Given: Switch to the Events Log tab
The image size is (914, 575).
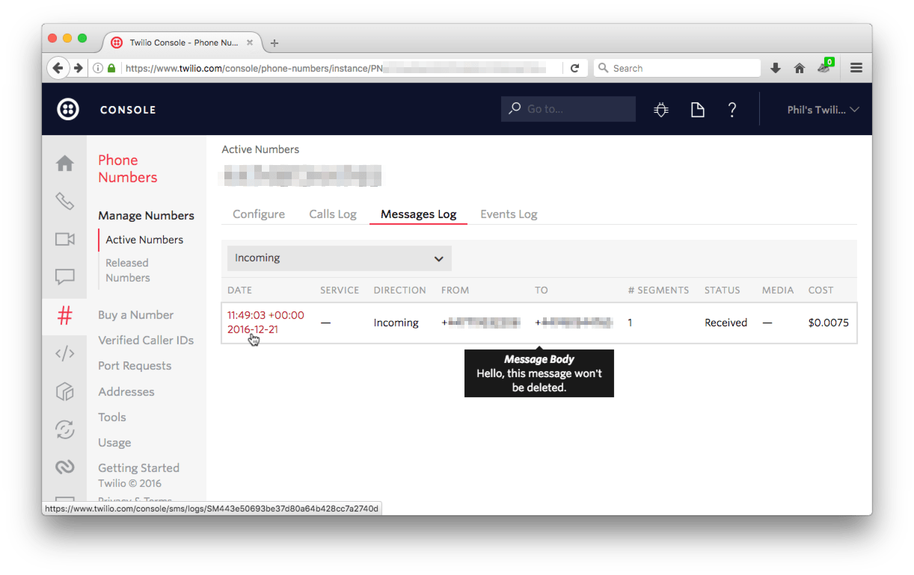Looking at the screenshot, I should (x=509, y=214).
